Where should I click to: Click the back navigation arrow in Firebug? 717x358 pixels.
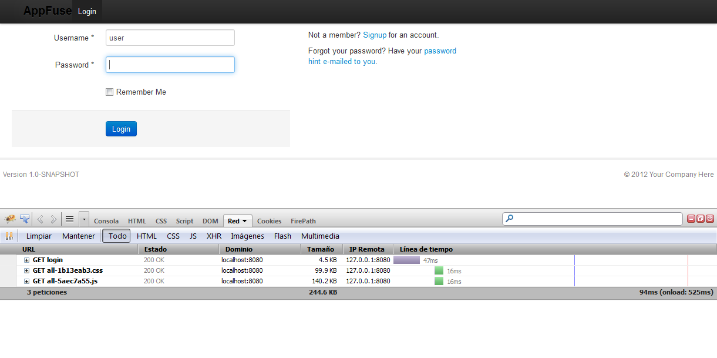tap(40, 219)
